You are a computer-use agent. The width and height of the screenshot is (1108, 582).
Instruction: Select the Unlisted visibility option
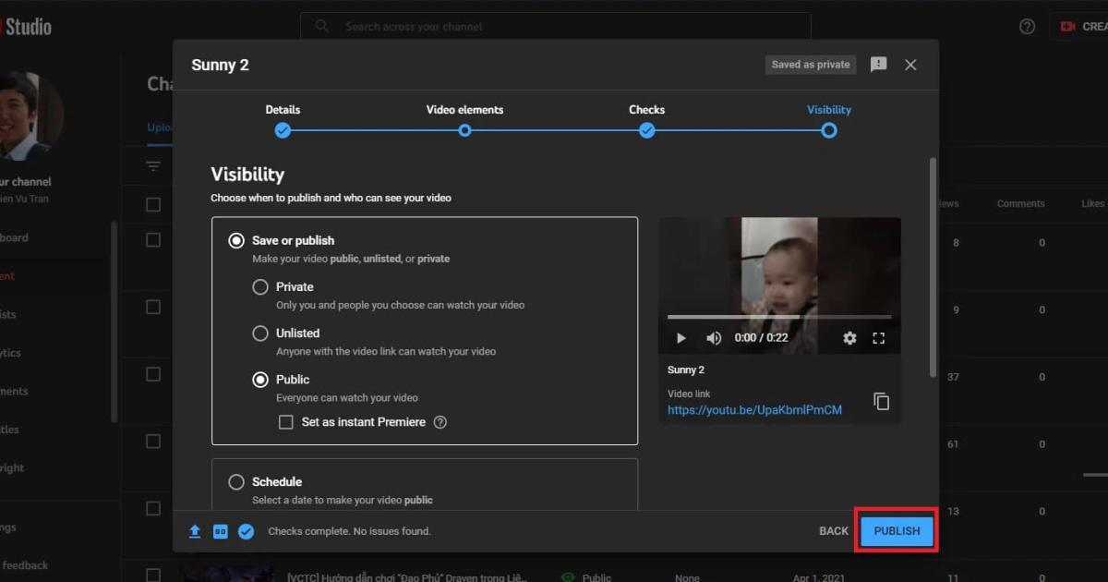click(x=260, y=333)
